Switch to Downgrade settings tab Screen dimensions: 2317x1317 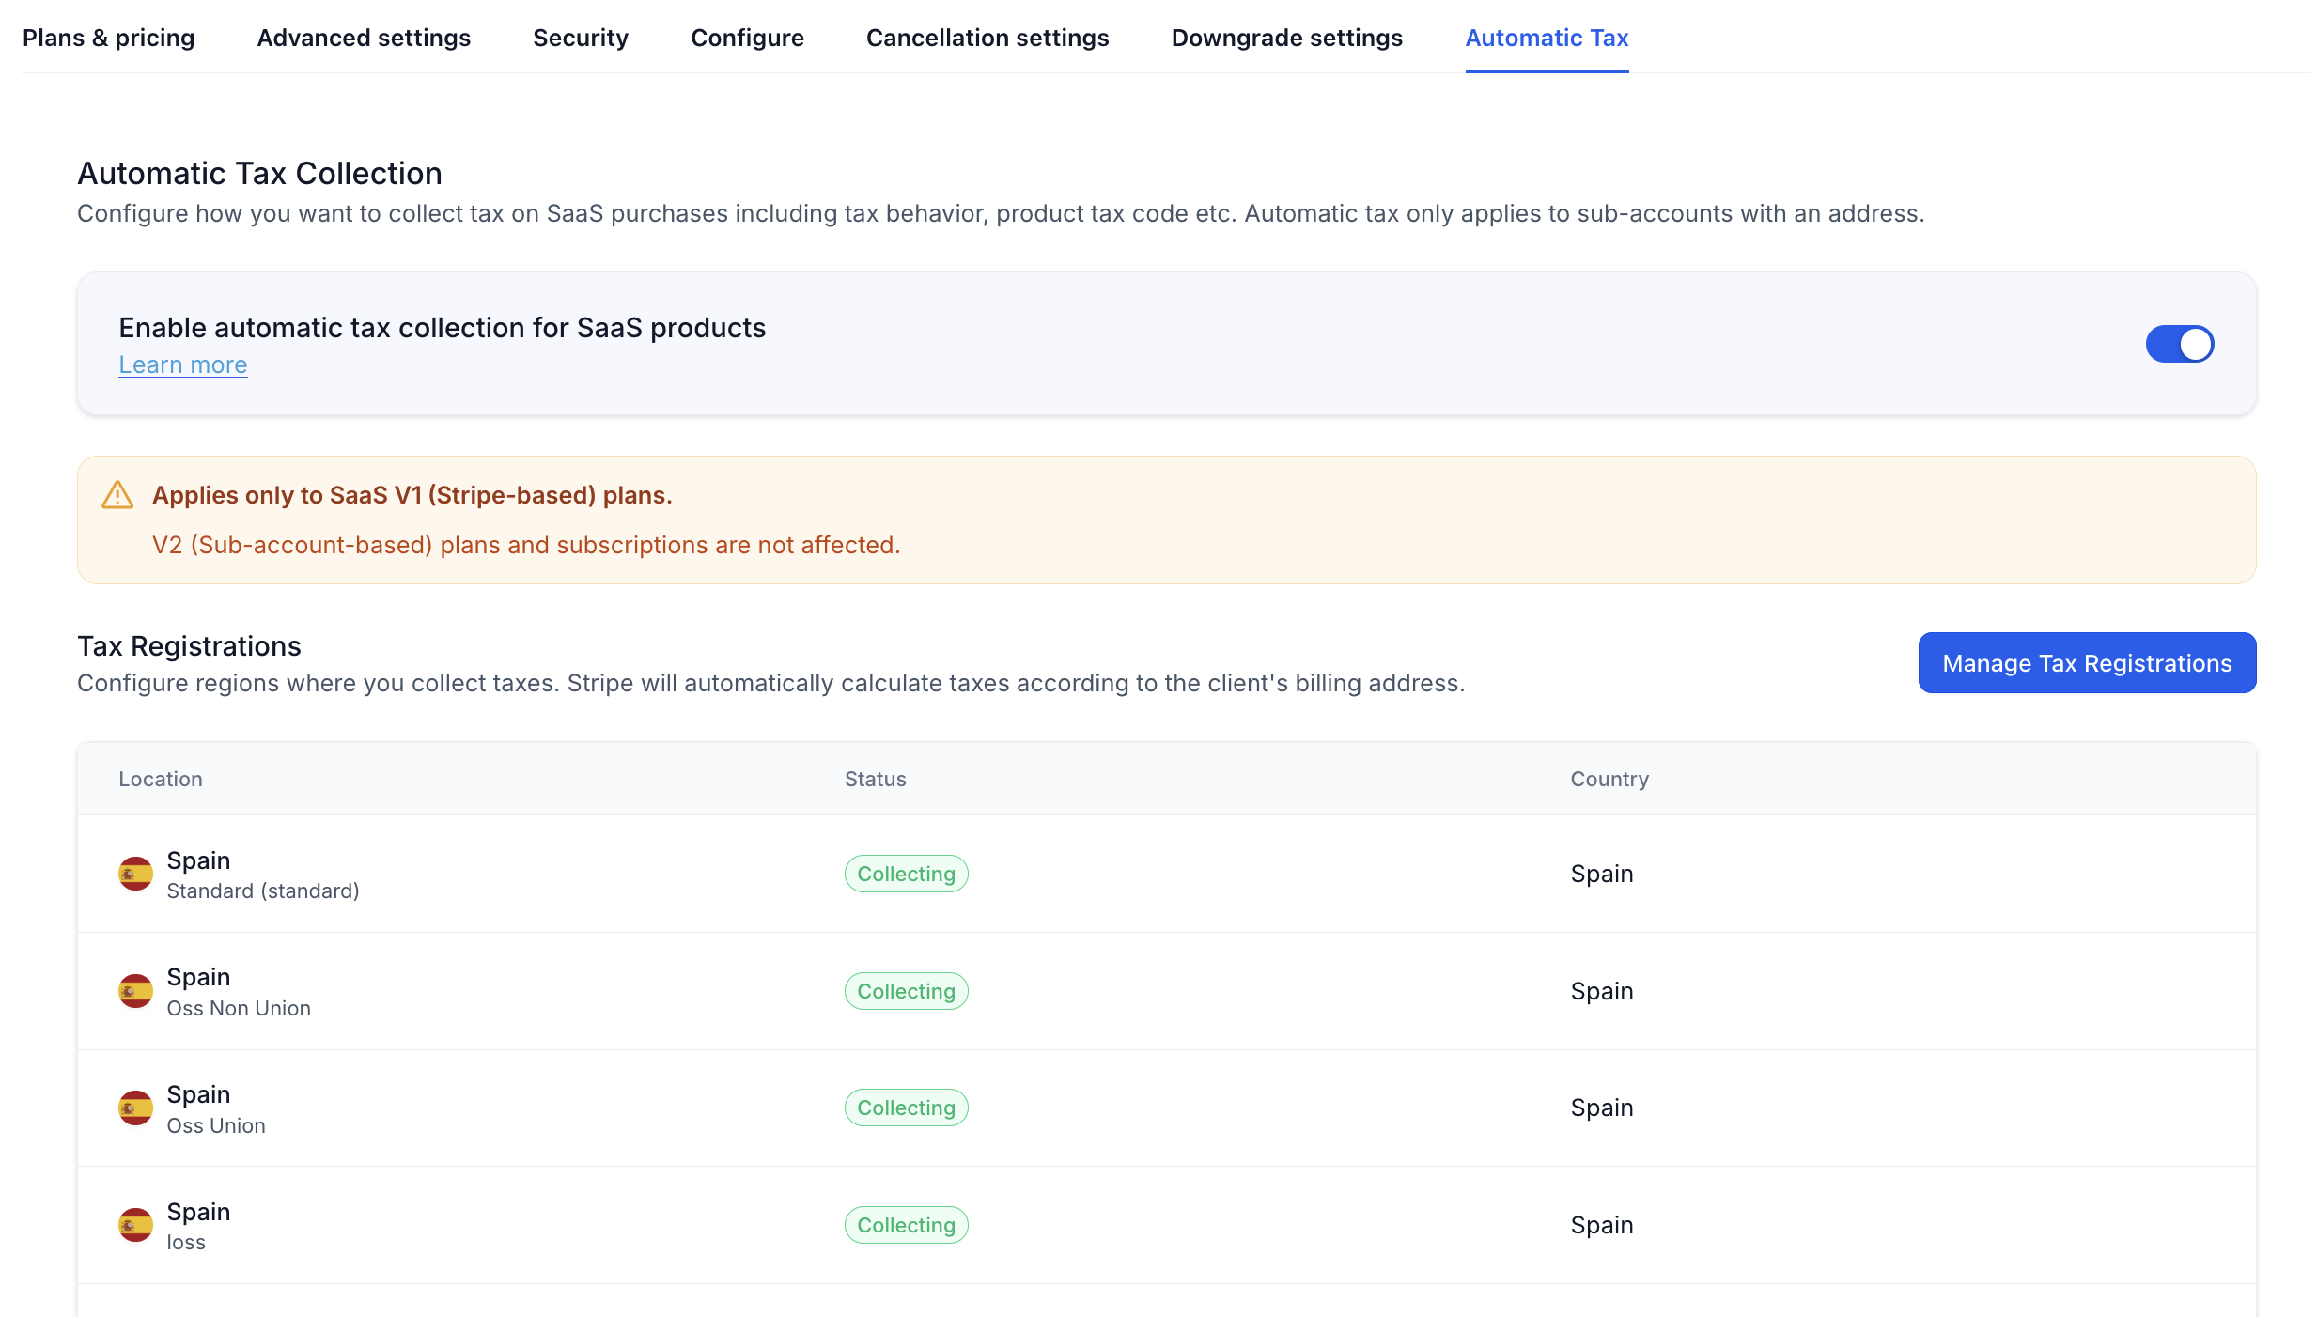click(x=1286, y=38)
